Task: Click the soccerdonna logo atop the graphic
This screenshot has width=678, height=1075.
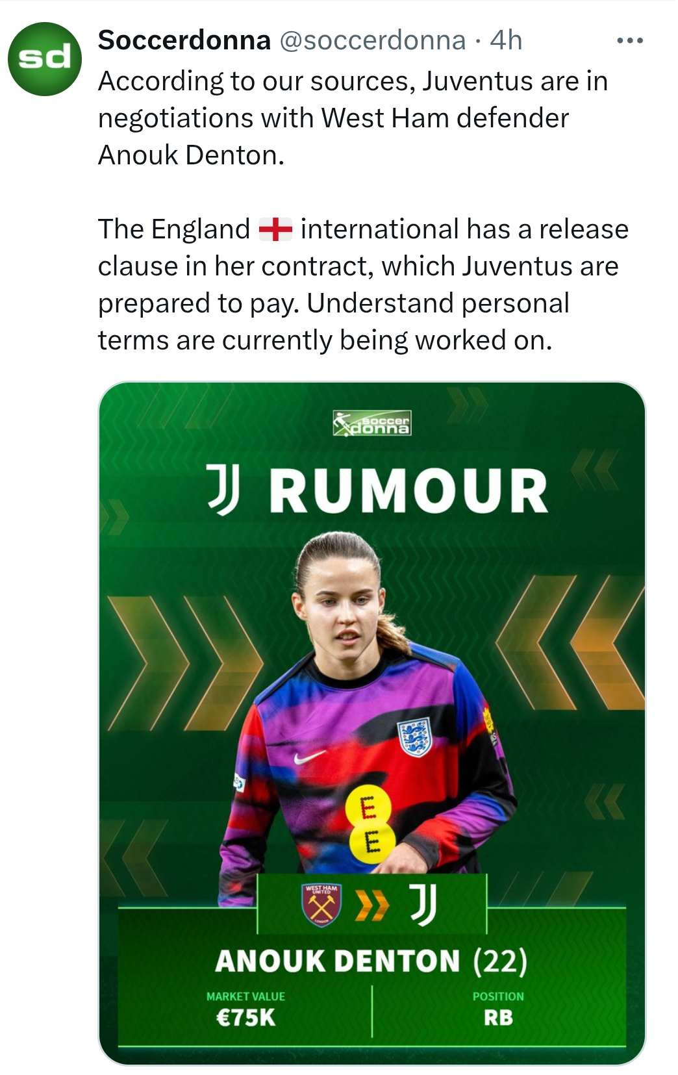Action: click(371, 423)
